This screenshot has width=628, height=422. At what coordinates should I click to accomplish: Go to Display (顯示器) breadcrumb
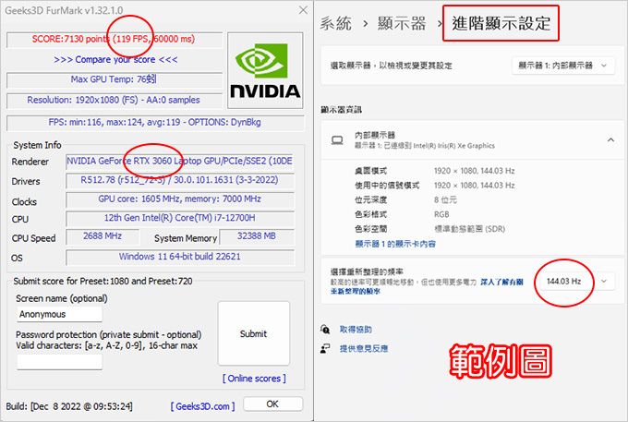point(402,24)
